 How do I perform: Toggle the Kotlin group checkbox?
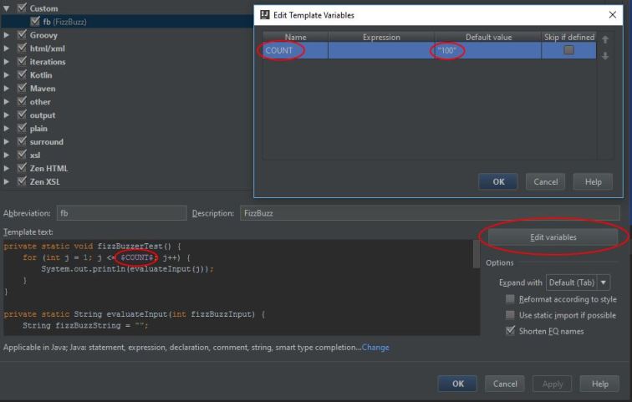(23, 74)
